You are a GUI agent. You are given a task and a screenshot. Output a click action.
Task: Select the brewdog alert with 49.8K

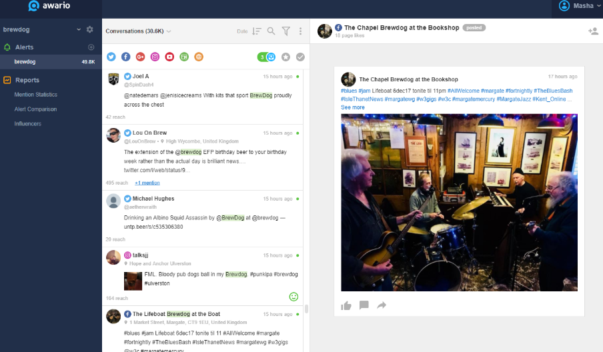click(x=51, y=62)
